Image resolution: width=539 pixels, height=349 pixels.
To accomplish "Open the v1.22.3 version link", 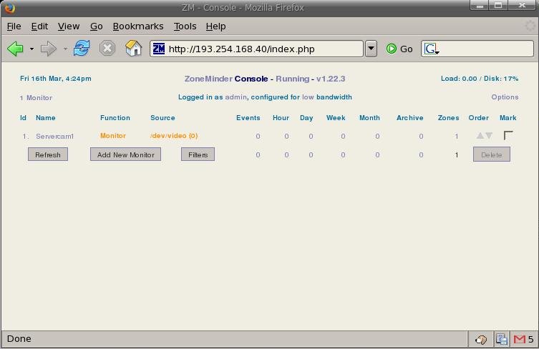I will click(x=331, y=79).
